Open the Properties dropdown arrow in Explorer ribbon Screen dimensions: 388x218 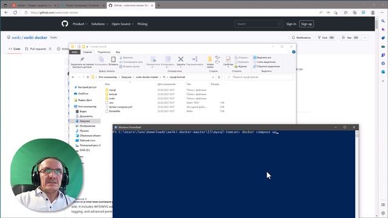point(228,67)
